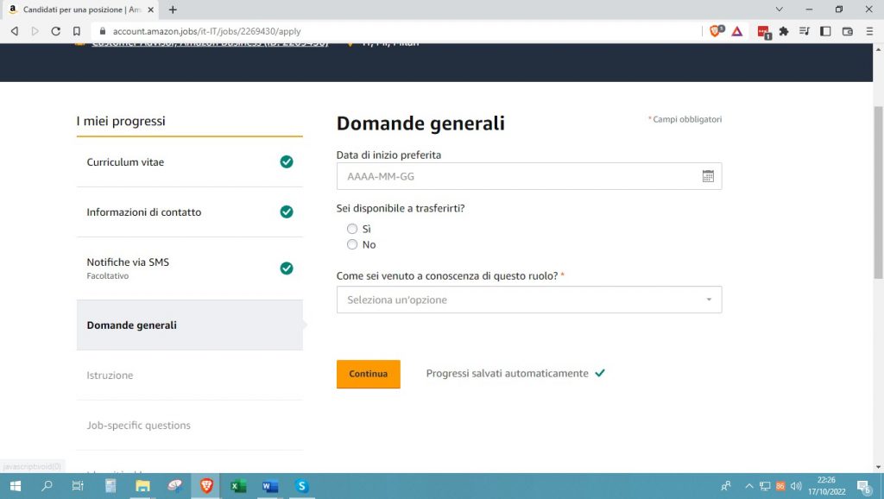Open the Brave Playlist icon
Image resolution: width=884 pixels, height=499 pixels.
805,31
